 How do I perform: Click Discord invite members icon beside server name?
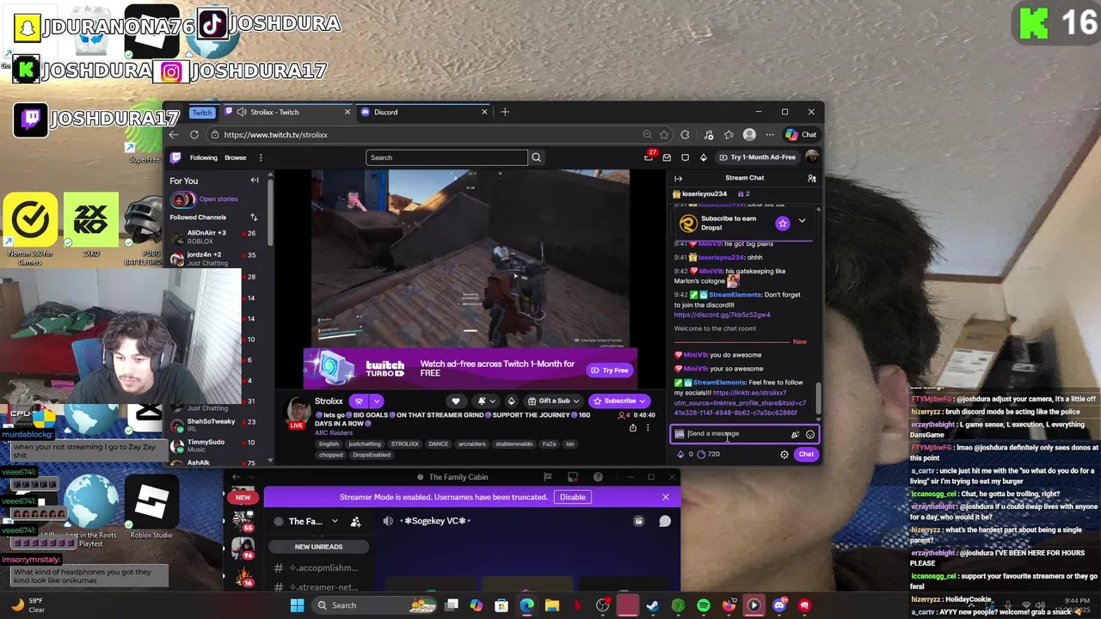[355, 521]
